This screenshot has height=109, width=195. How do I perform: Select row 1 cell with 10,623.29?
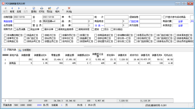(145, 59)
